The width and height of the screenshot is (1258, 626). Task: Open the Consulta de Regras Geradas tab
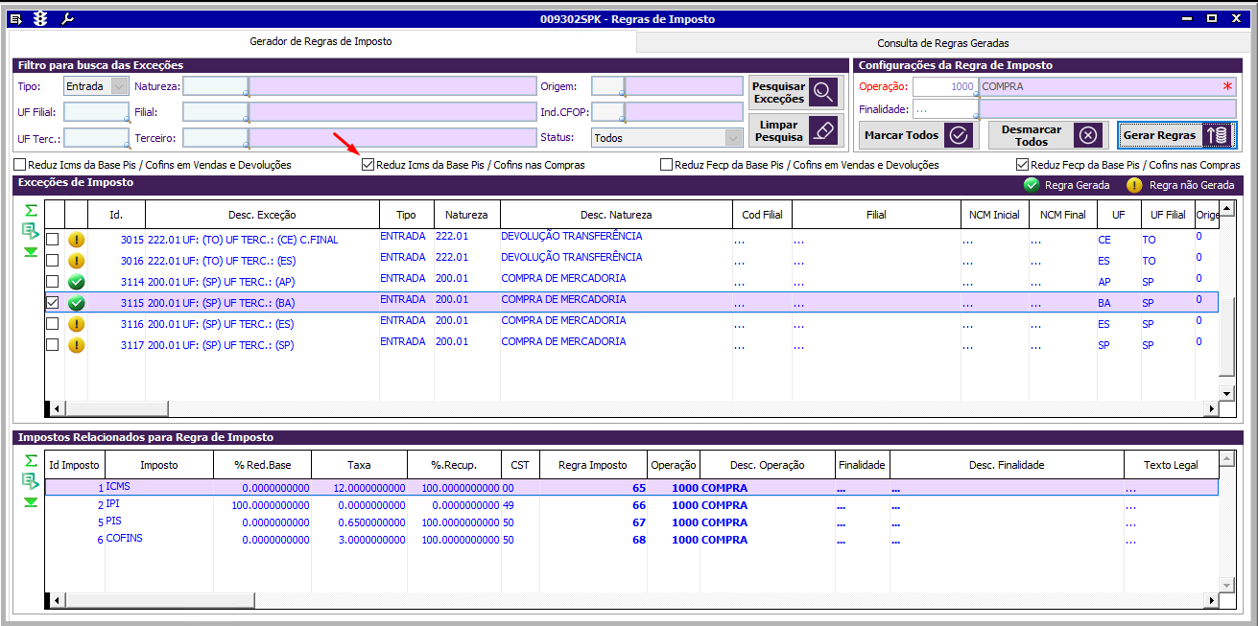[x=942, y=43]
